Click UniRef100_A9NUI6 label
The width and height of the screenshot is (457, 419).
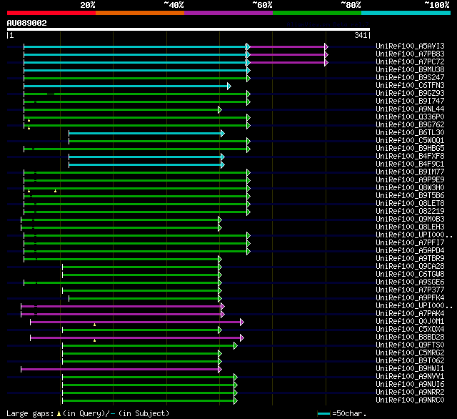coord(410,385)
